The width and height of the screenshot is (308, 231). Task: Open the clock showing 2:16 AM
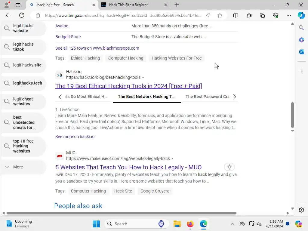pos(274,224)
